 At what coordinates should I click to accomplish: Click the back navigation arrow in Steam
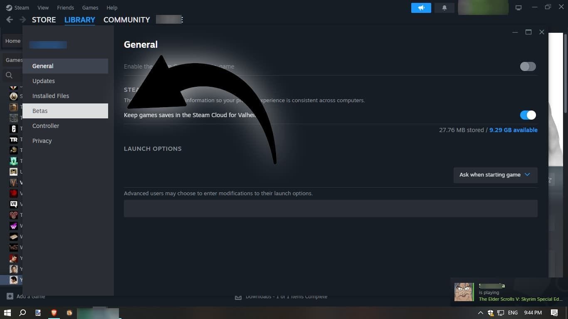point(9,19)
